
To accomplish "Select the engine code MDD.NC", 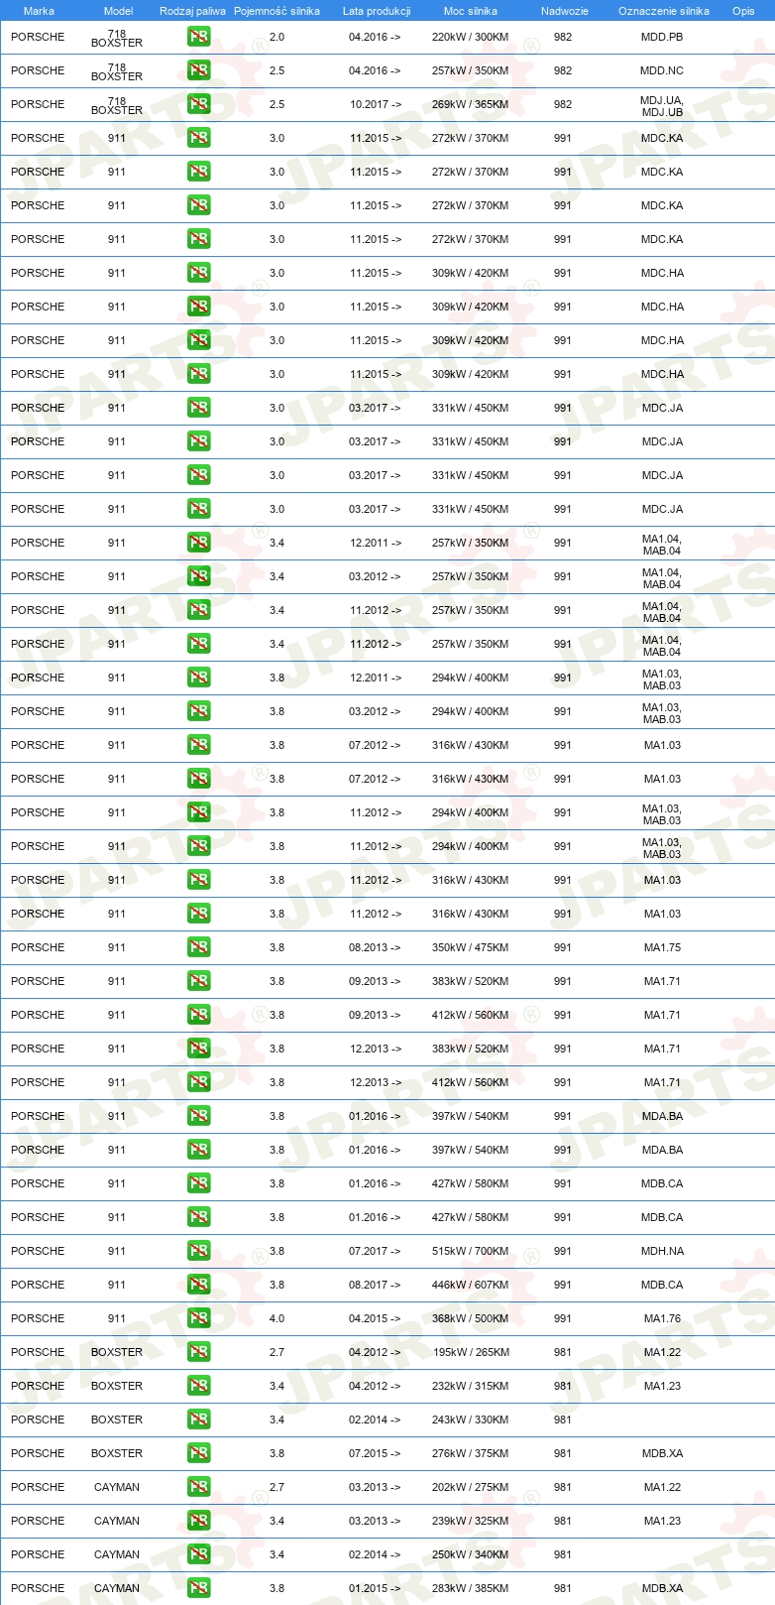I will point(662,70).
